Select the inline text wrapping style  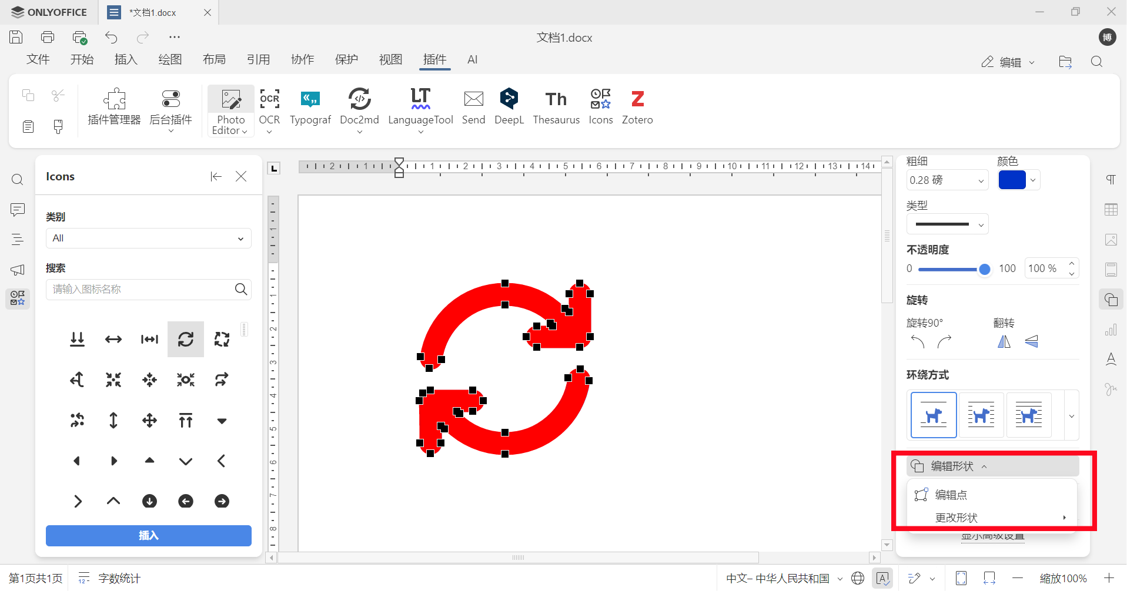933,415
